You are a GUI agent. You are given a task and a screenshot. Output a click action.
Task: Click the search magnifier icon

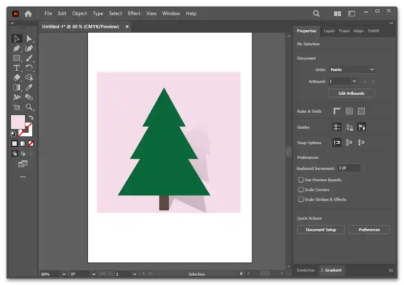pyautogui.click(x=316, y=13)
